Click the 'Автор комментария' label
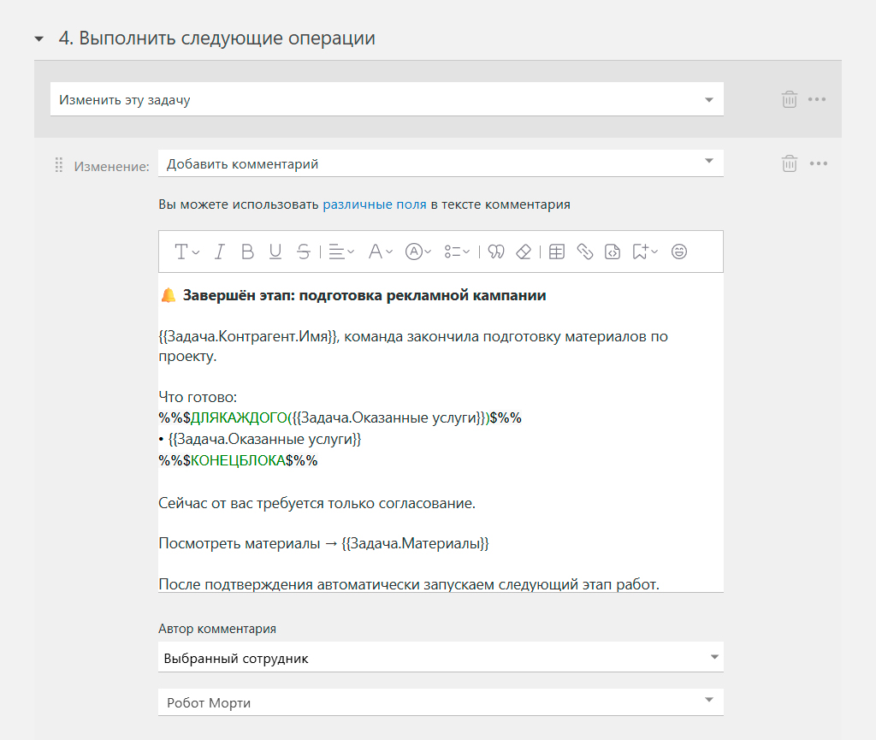 [x=216, y=629]
